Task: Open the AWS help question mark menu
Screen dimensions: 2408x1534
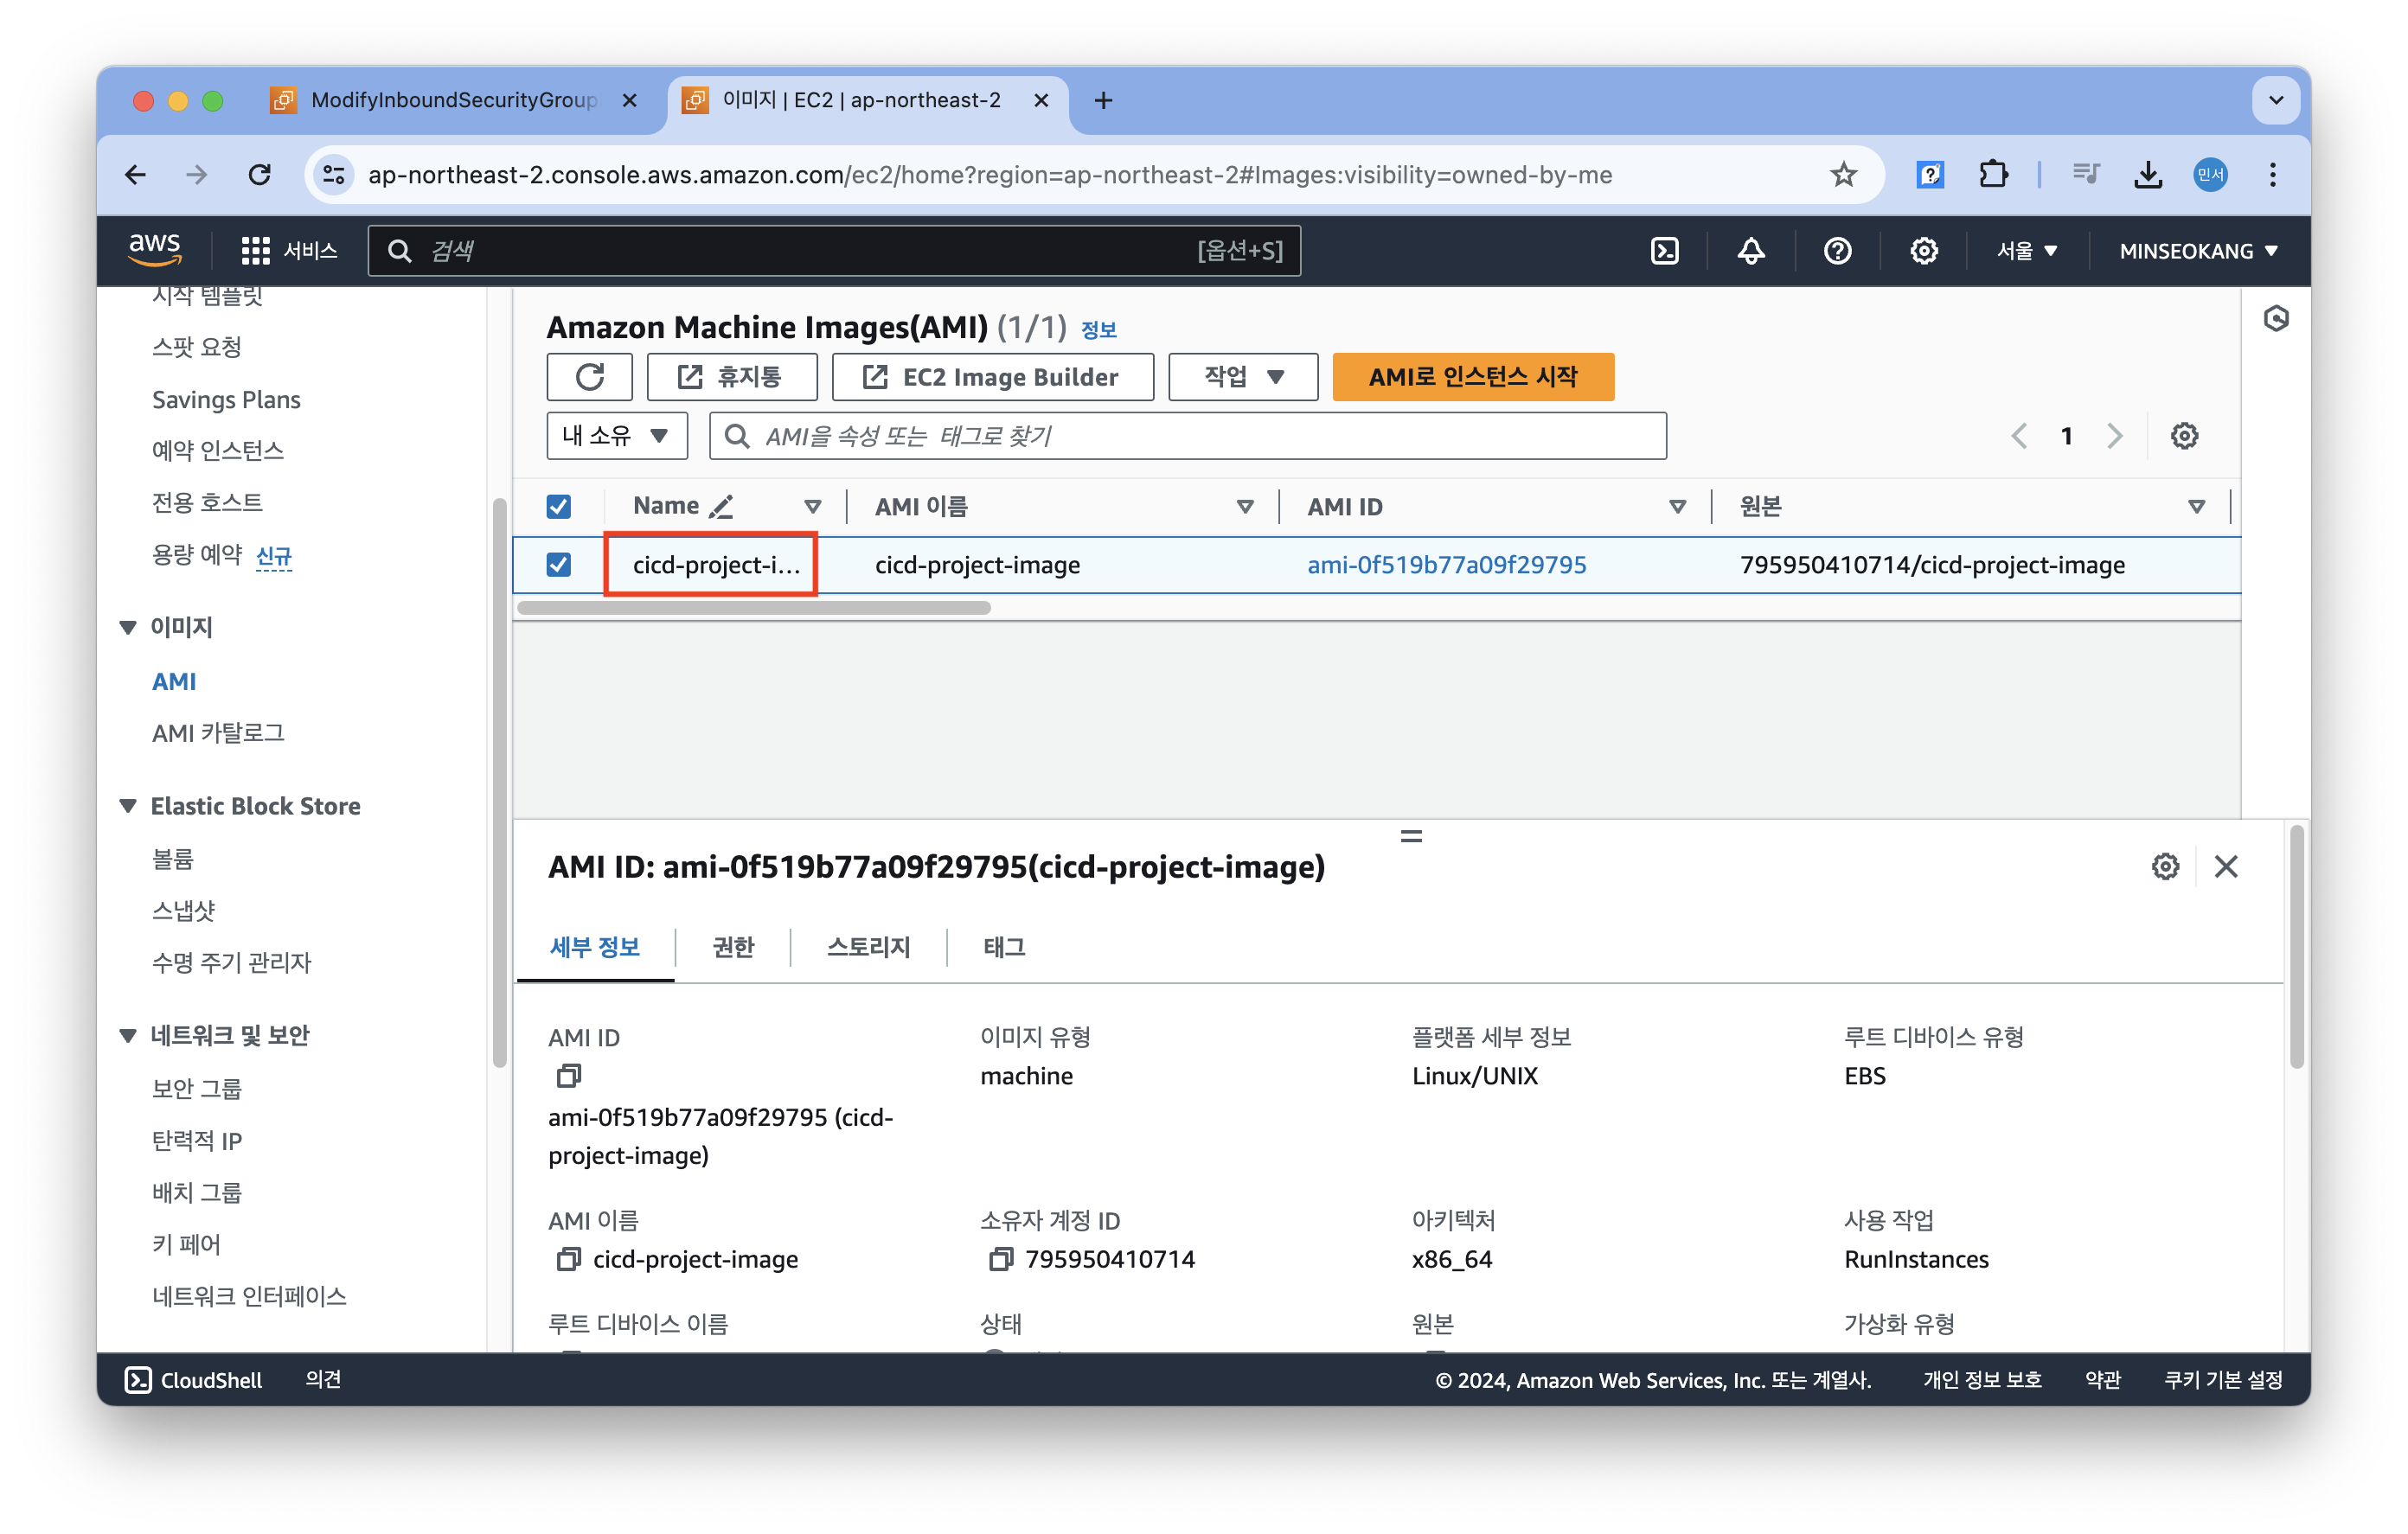Action: [1837, 251]
